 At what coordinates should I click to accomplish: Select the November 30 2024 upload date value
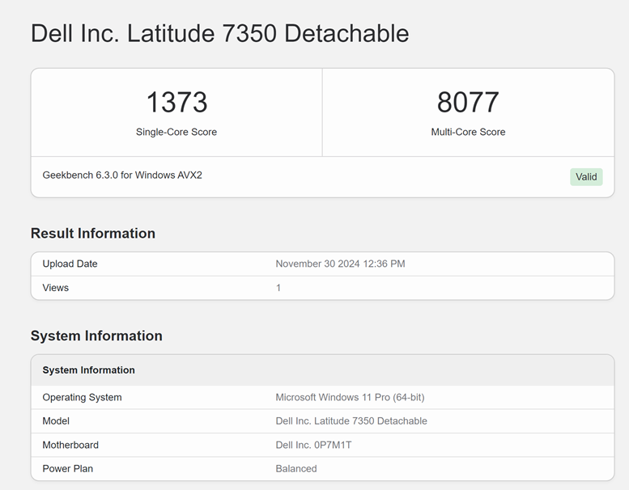pyautogui.click(x=340, y=264)
